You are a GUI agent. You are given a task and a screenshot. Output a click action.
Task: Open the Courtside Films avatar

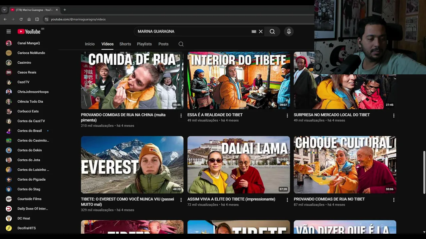[x=9, y=199]
